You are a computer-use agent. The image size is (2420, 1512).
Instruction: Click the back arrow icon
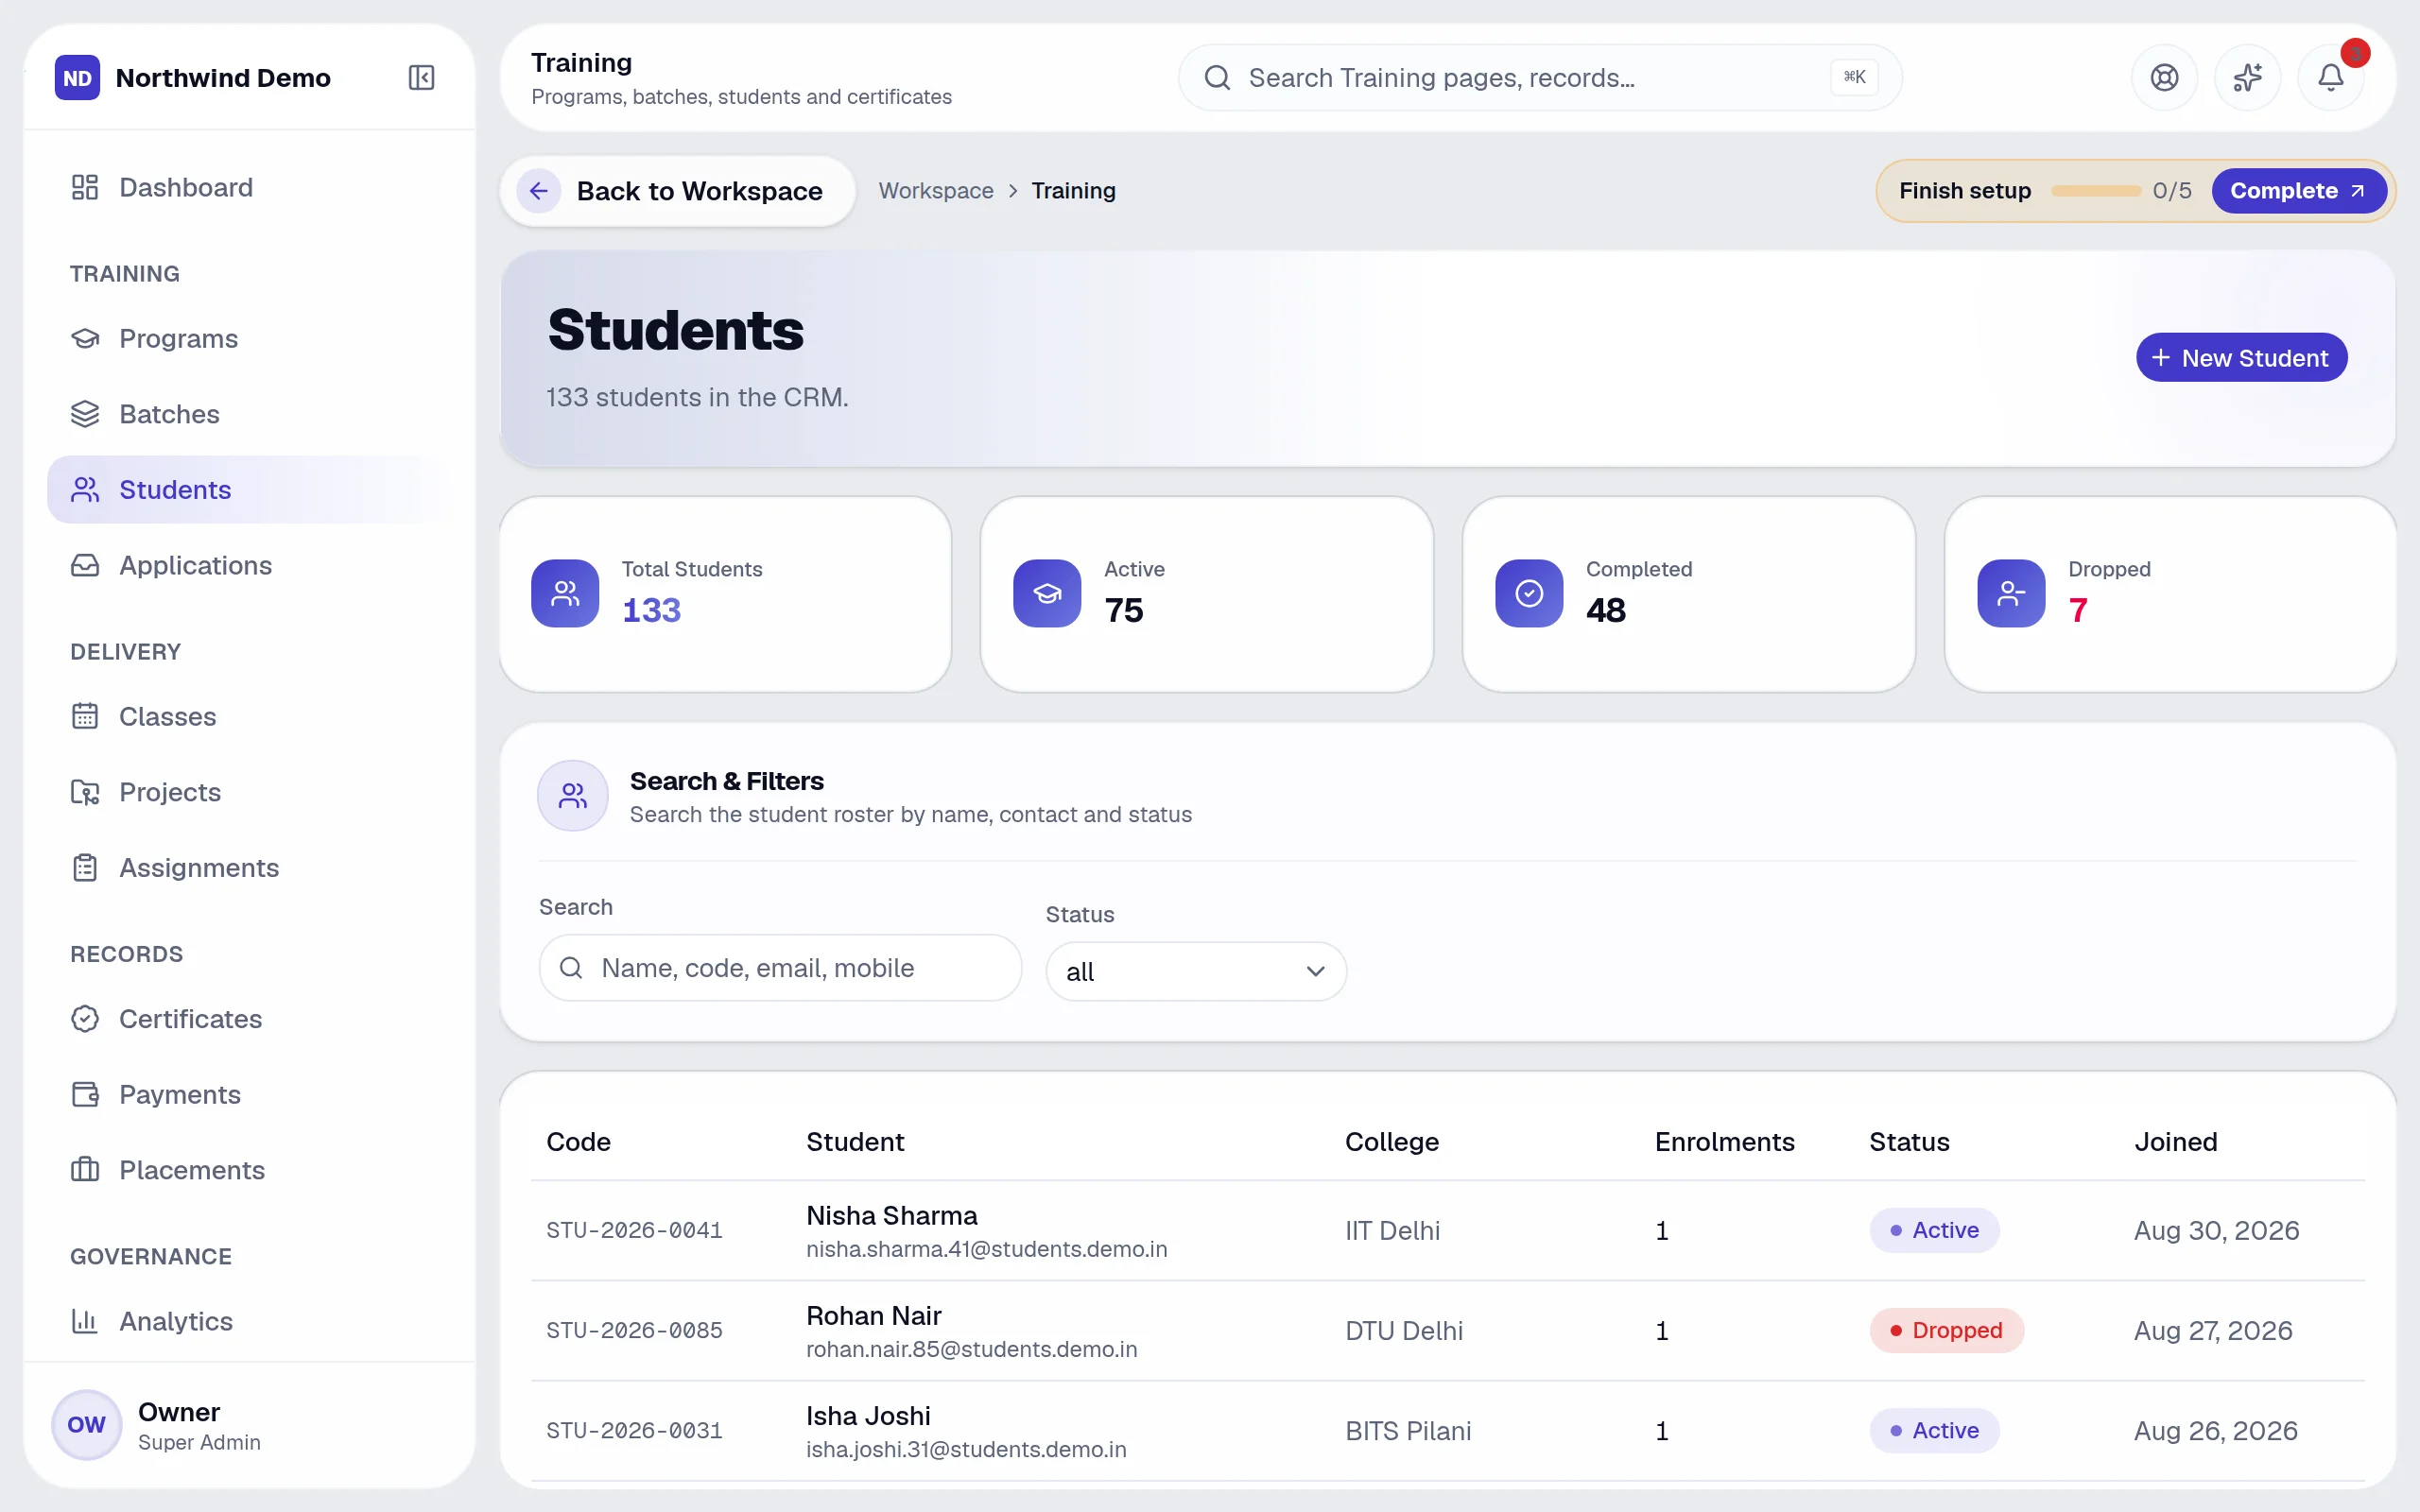[x=539, y=190]
